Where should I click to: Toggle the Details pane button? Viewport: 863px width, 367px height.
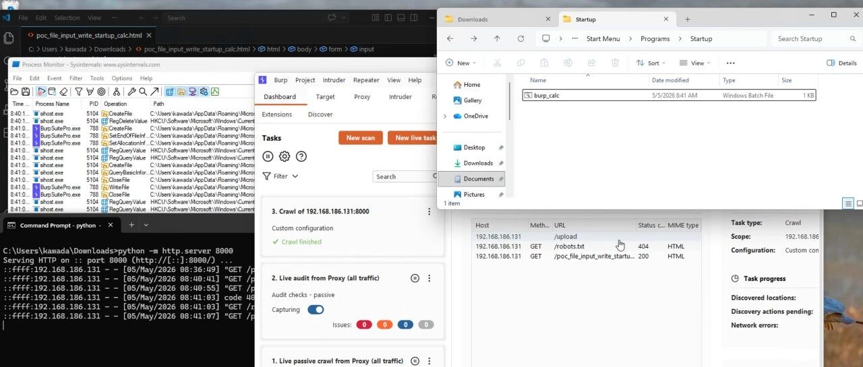841,63
